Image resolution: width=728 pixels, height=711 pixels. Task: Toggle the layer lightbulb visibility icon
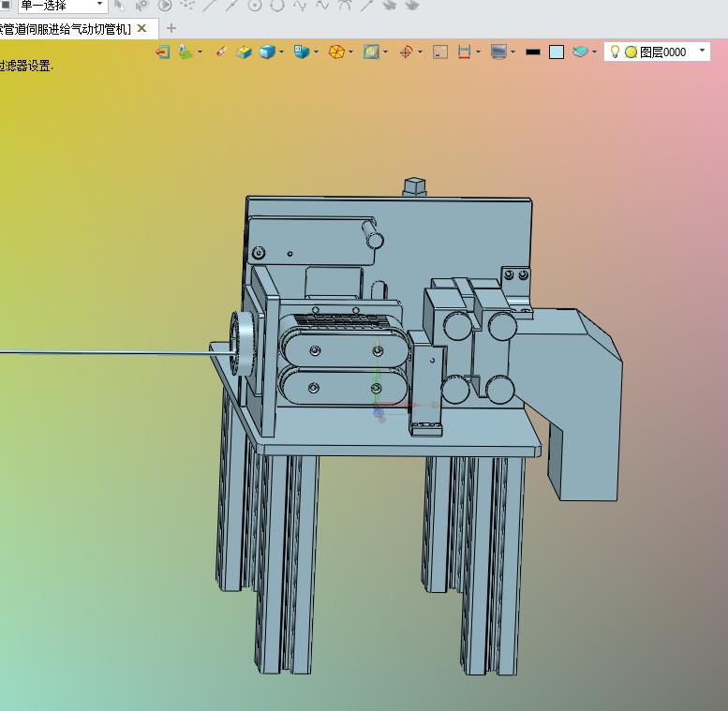(615, 52)
